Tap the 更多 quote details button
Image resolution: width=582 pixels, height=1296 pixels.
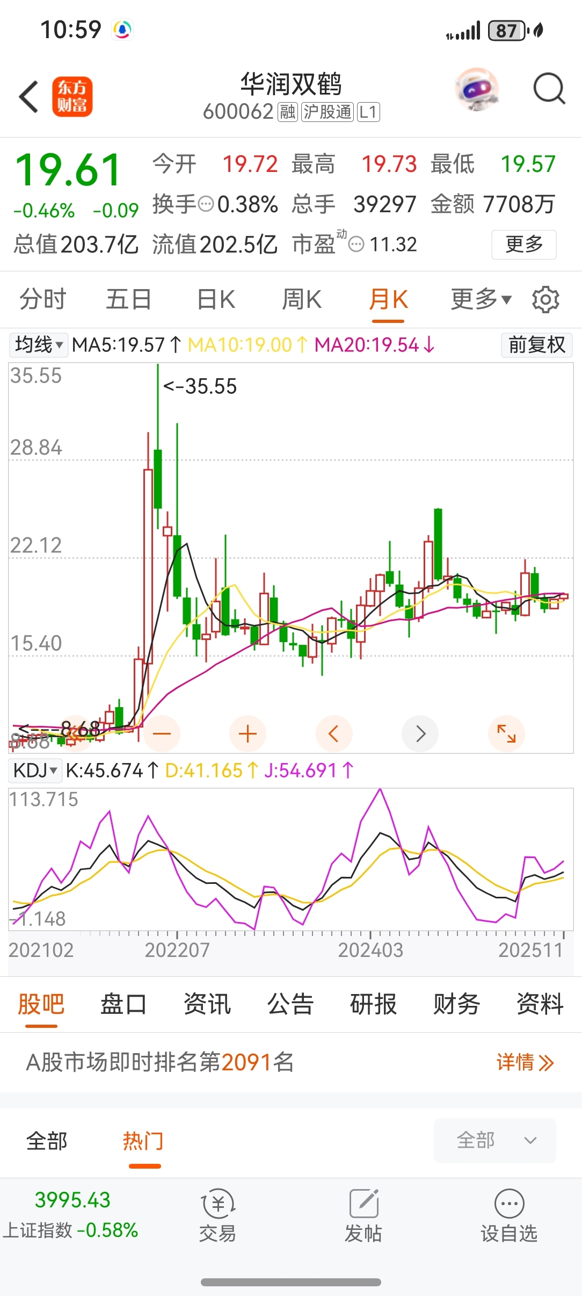[524, 244]
